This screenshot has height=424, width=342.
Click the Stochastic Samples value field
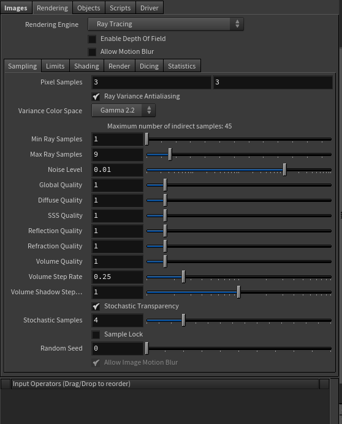click(117, 320)
